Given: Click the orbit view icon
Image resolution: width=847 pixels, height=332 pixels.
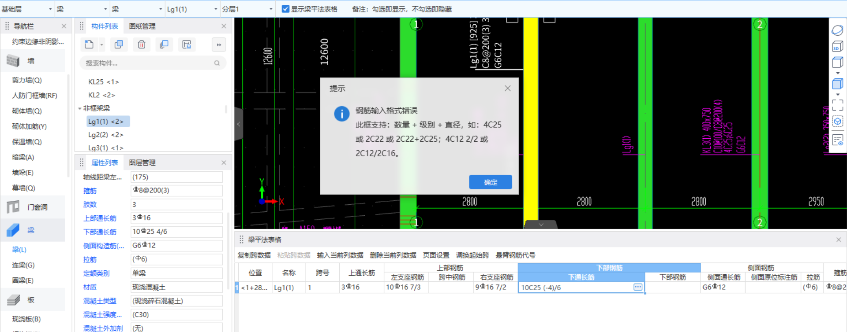Looking at the screenshot, I should tap(837, 30).
